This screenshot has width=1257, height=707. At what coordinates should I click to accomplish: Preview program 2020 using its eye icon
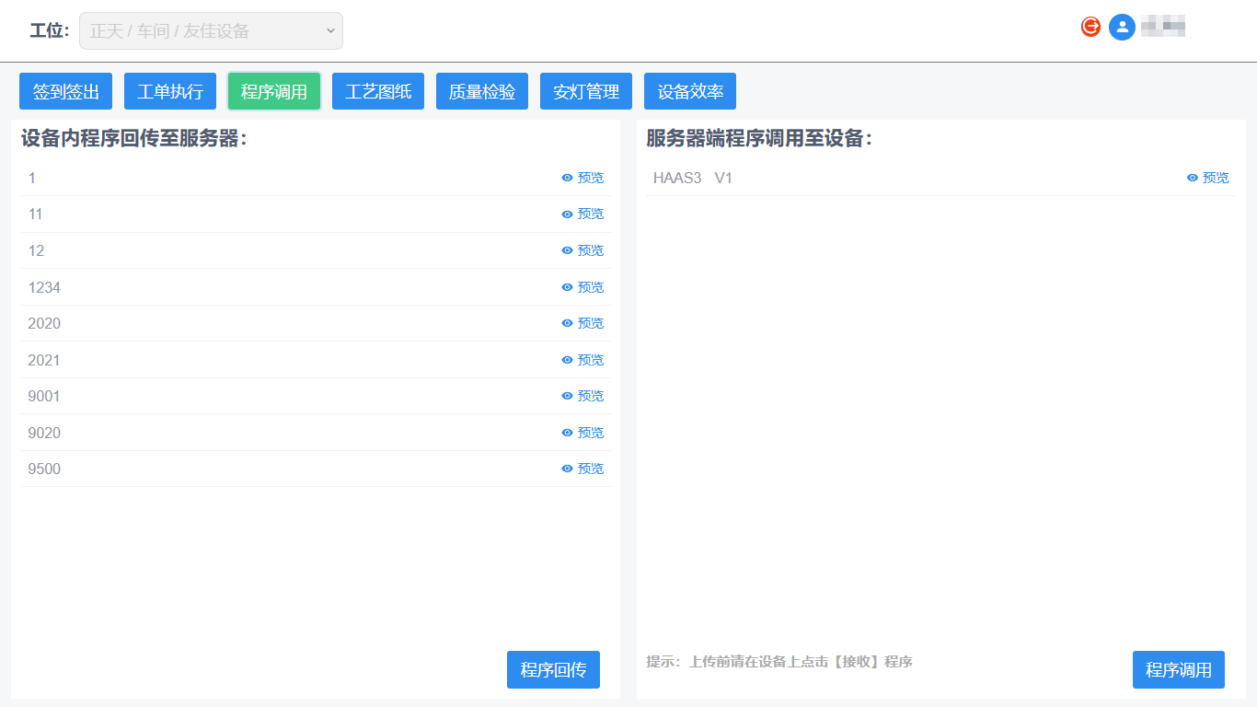tap(567, 323)
